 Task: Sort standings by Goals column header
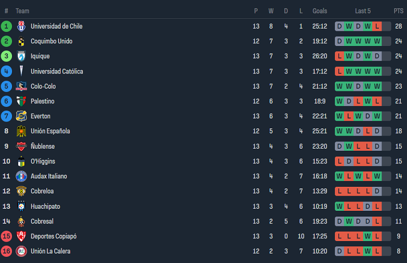click(x=320, y=11)
